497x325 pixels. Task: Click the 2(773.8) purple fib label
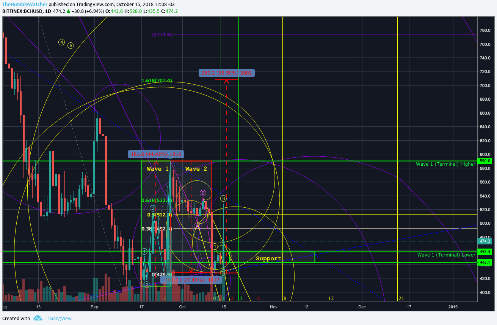(162, 34)
